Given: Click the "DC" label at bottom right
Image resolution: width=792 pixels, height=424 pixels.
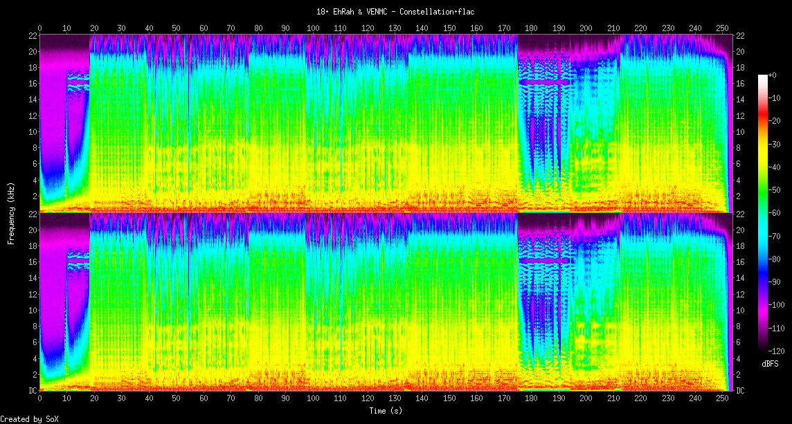Looking at the screenshot, I should click(x=741, y=391).
